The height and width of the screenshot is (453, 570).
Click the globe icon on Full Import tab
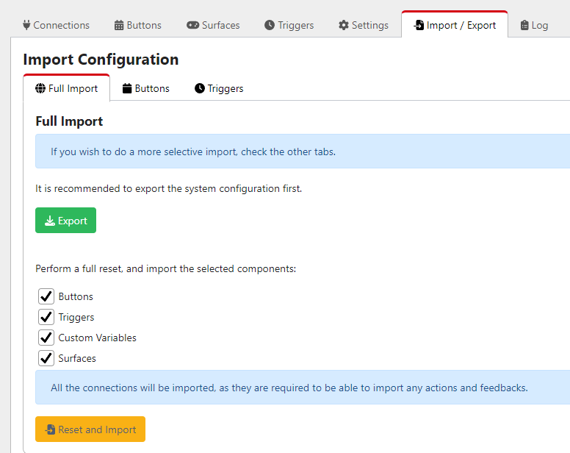(40, 88)
